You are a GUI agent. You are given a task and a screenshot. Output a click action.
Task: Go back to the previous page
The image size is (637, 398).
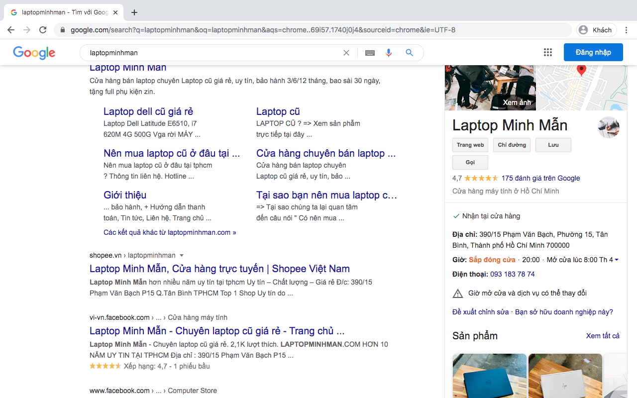[11, 30]
